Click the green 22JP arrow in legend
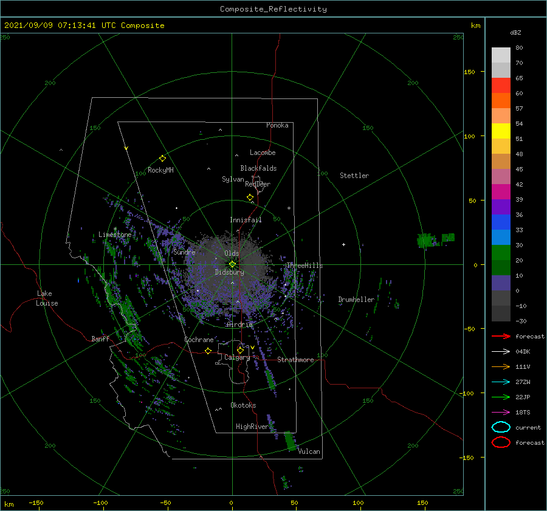 [501, 397]
